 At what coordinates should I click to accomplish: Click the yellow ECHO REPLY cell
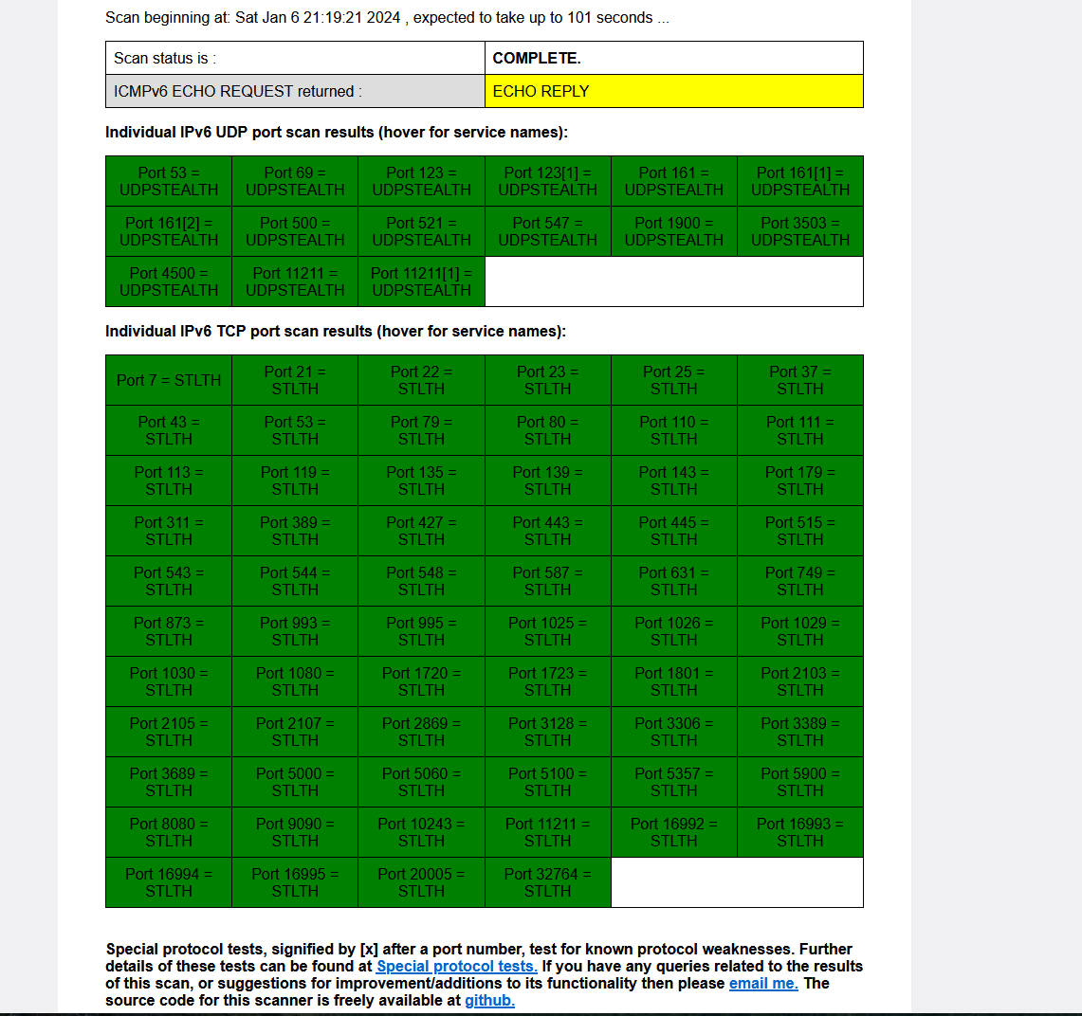tap(673, 91)
